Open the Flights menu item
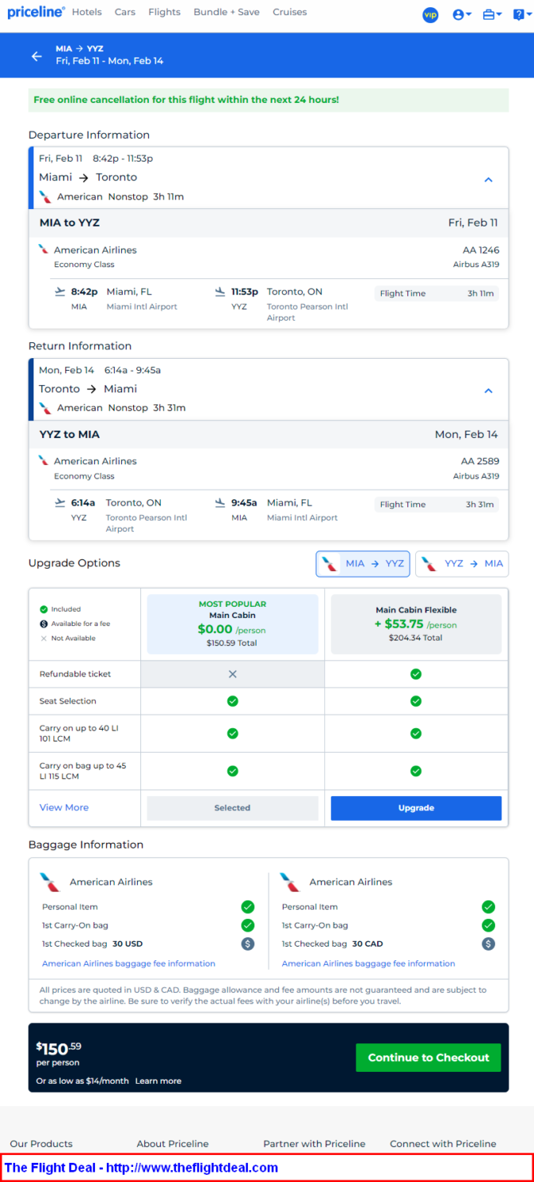This screenshot has width=534, height=1182. click(x=164, y=12)
